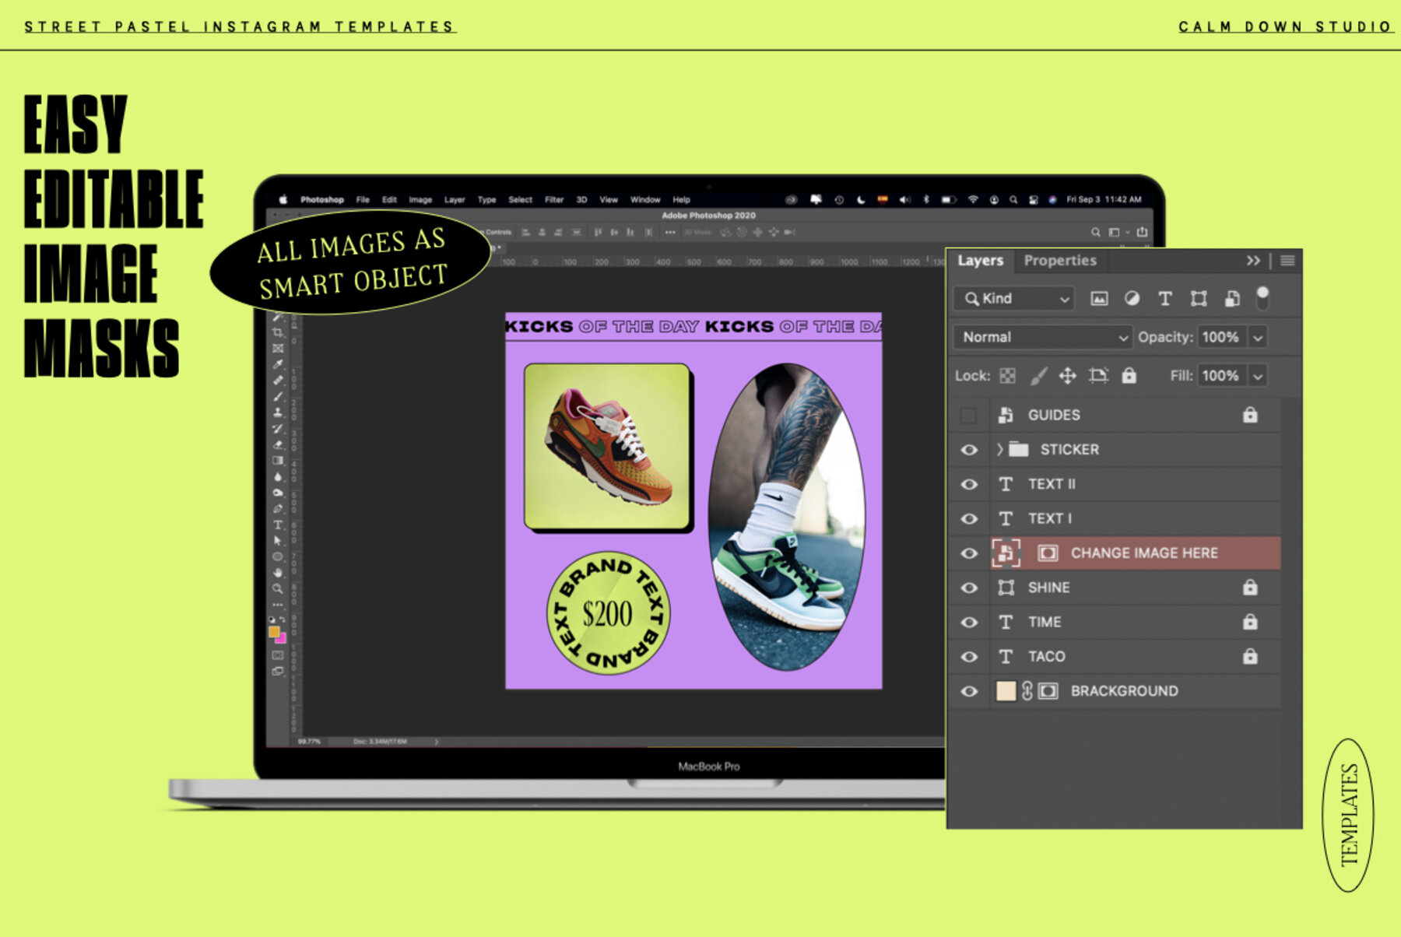Click the smart object filter icon
Image resolution: width=1401 pixels, height=937 pixels.
(x=1232, y=299)
